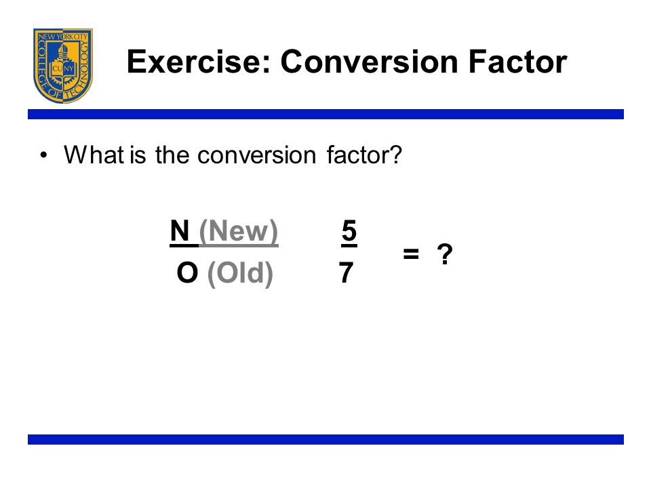Click the word 'Conversion' in the title

pyautogui.click(x=370, y=62)
